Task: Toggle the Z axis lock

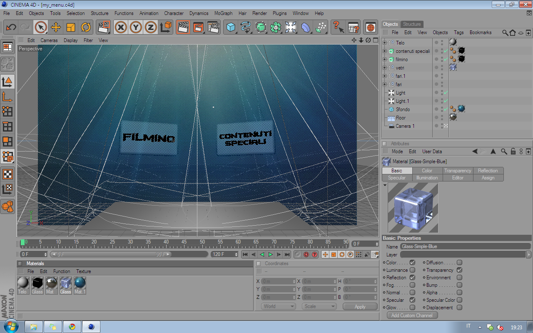Action: (151, 27)
